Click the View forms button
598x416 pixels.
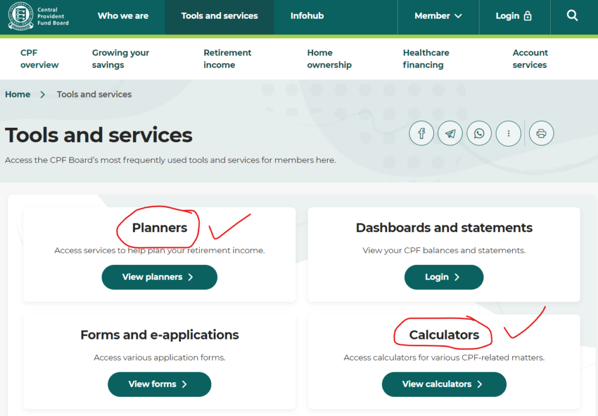[x=159, y=384]
